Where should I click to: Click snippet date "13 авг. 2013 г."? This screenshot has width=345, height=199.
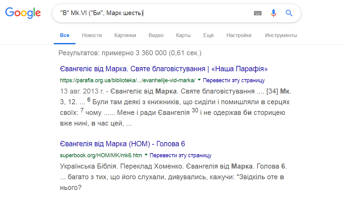tap(82, 91)
